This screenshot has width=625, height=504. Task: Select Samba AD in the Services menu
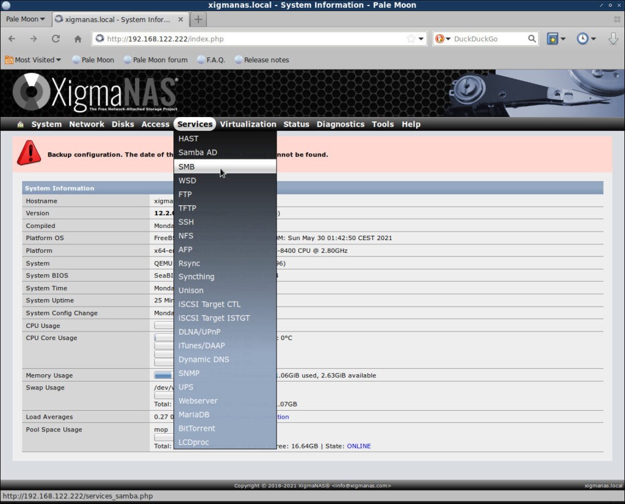pos(225,152)
